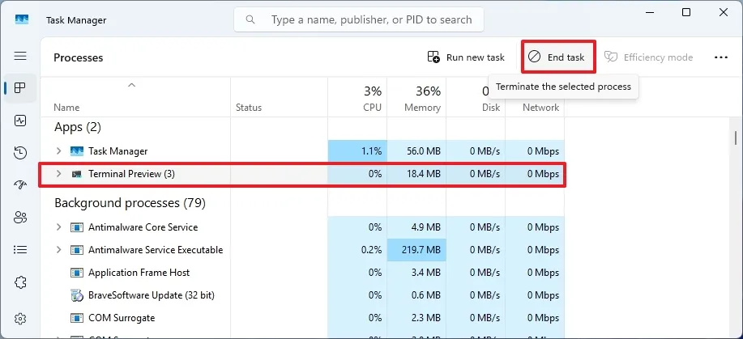The width and height of the screenshot is (743, 339).
Task: Click the vertical scrollbar of process list
Action: point(736,138)
